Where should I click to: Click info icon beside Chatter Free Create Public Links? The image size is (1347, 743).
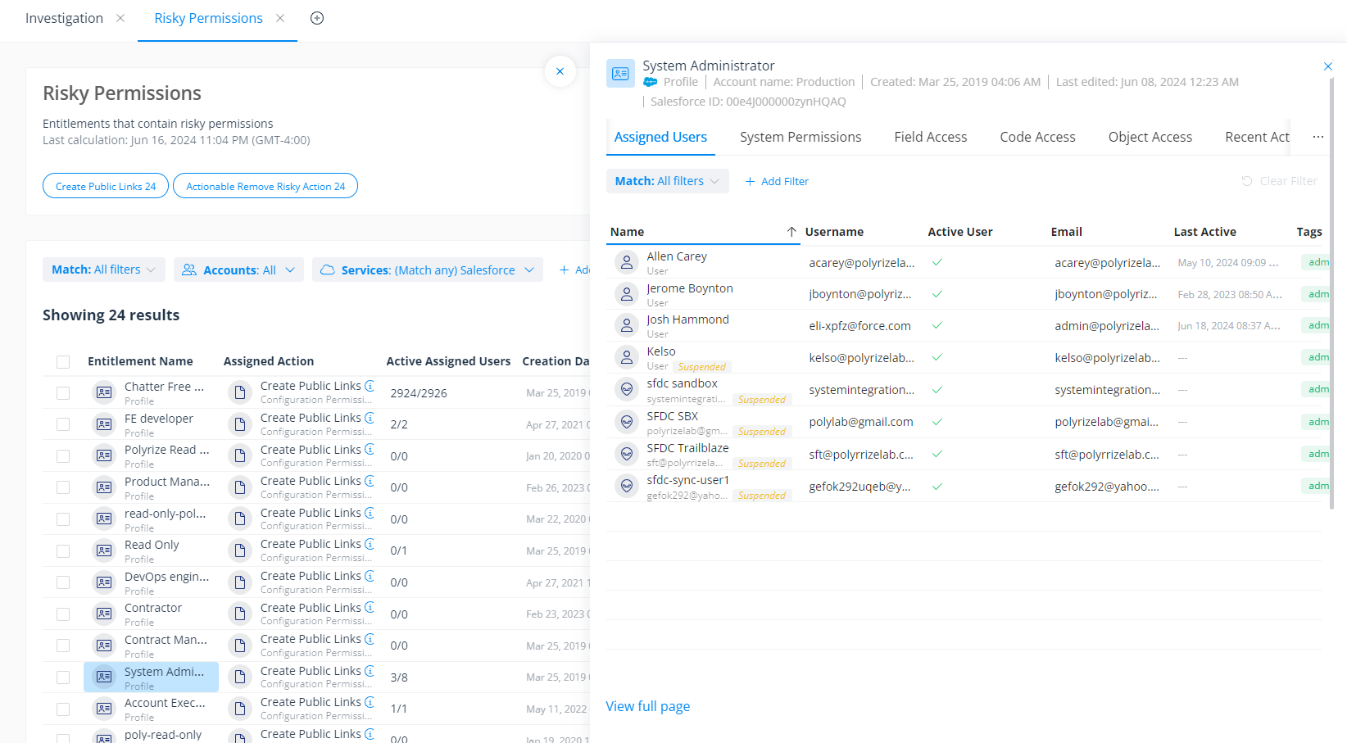coord(370,386)
